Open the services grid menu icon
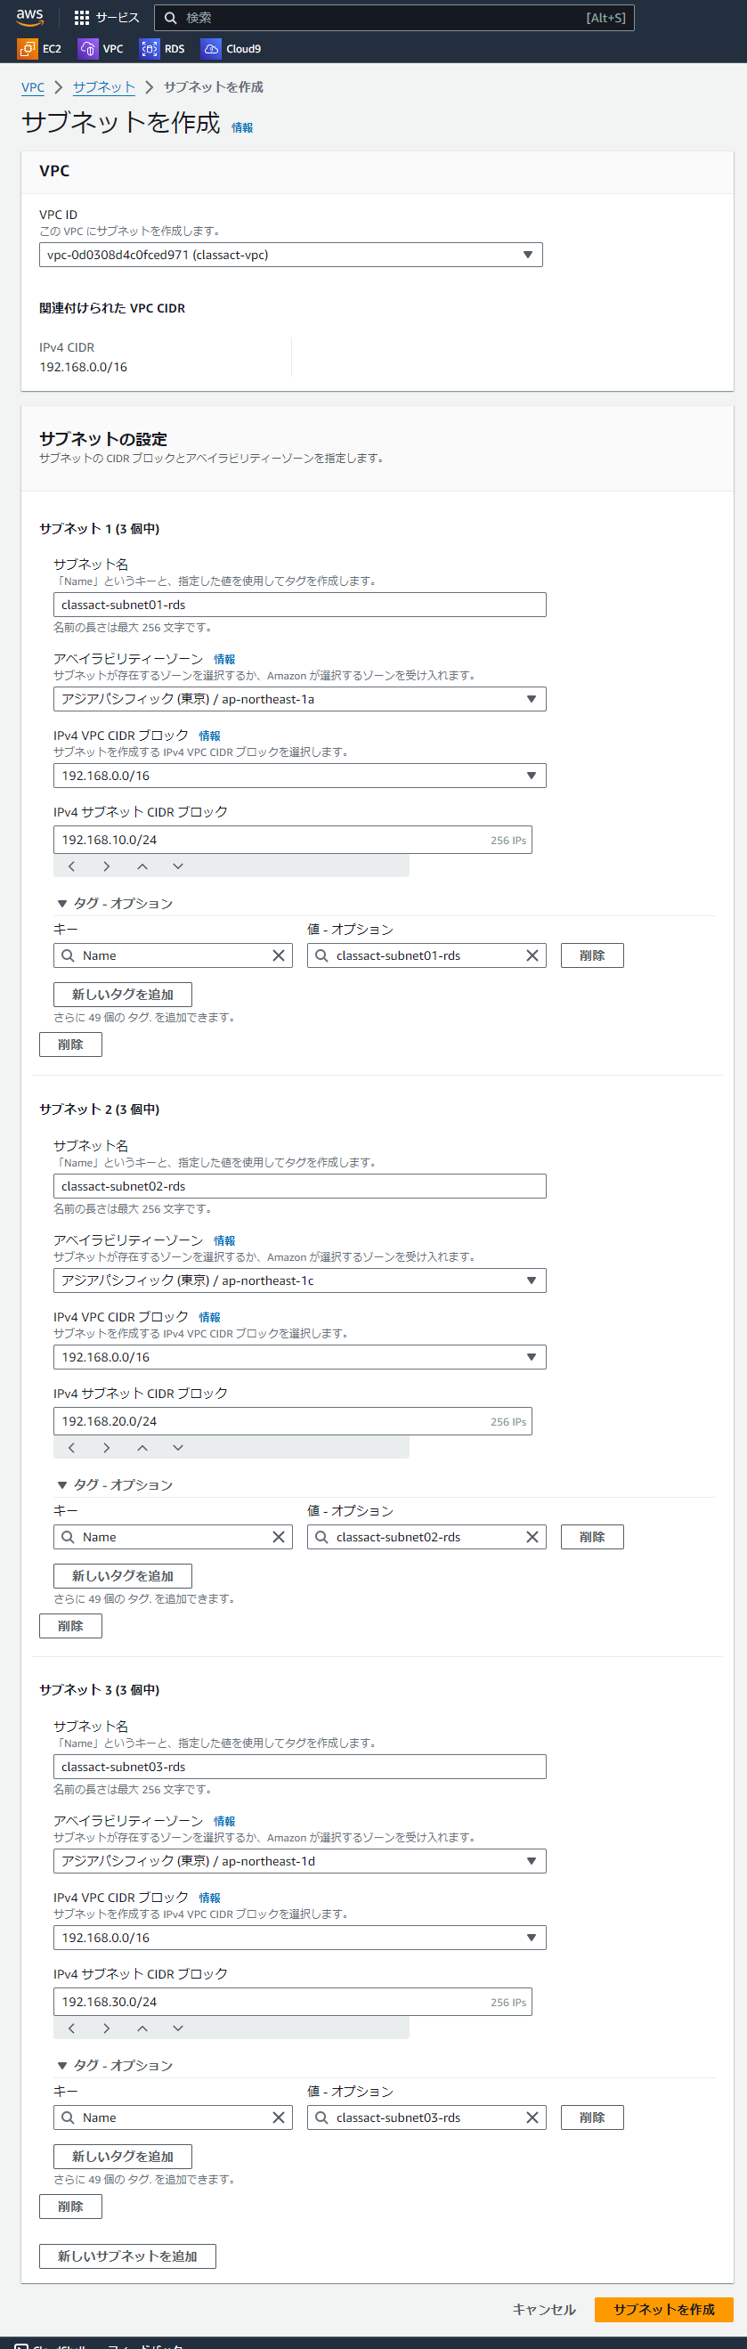This screenshot has height=2349, width=747. coord(82,17)
